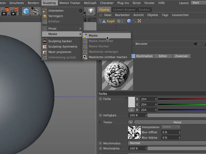Toggle the Farbe animation radio circle
Image resolution: width=206 pixels, height=154 pixels.
click(100, 99)
